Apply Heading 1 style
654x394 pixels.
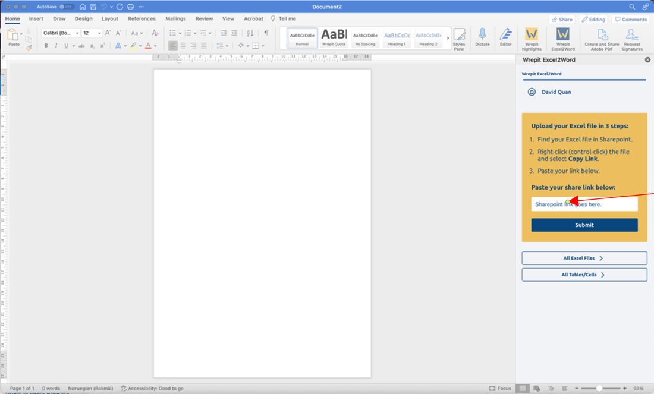[397, 38]
